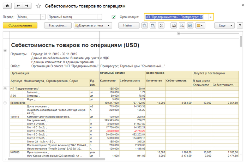
Task: Click the print icon
Action: 174,25
